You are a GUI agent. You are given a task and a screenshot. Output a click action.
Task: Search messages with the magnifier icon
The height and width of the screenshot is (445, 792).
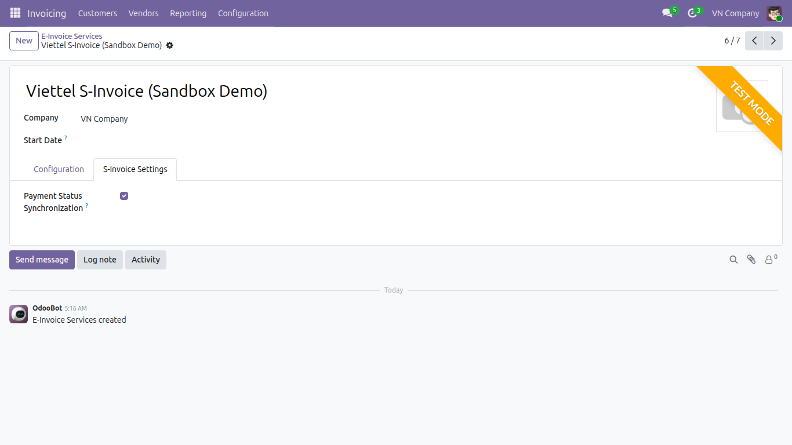point(733,260)
